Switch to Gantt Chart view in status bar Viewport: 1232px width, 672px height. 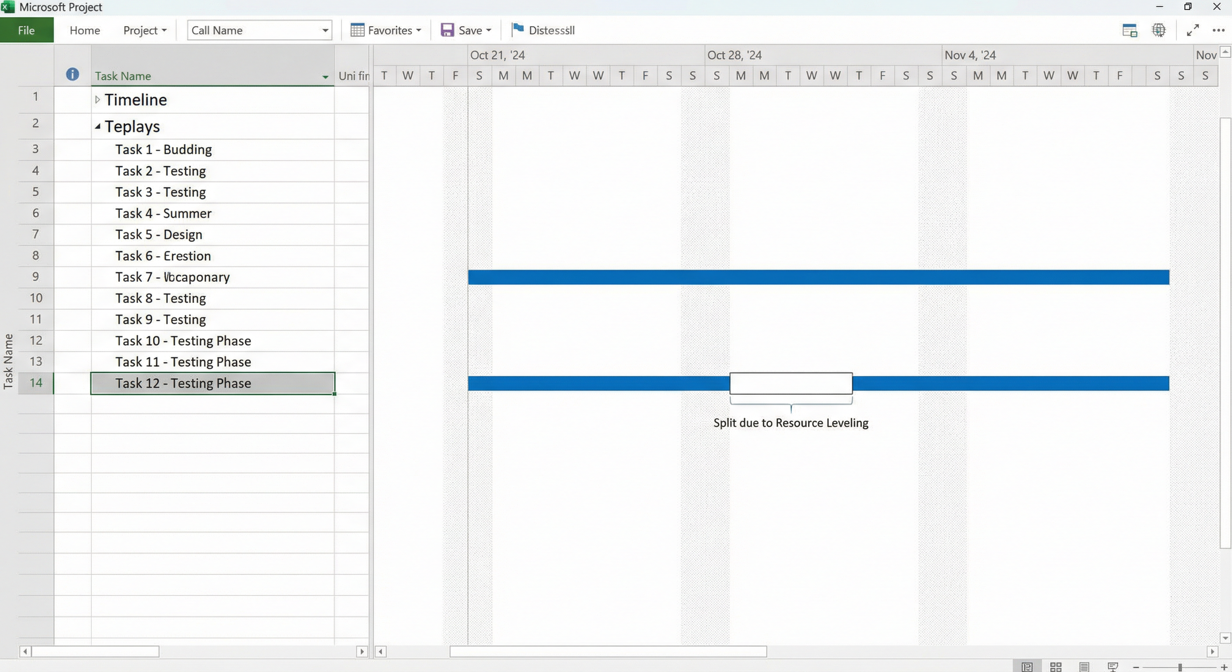pos(1027,666)
